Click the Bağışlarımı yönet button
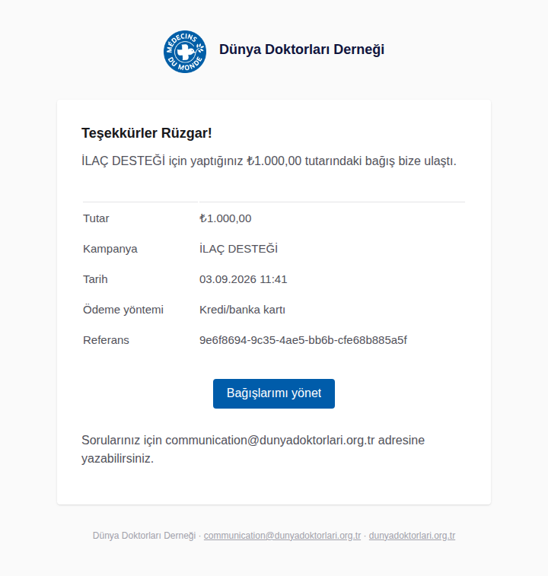This screenshot has height=576, width=548. [274, 393]
